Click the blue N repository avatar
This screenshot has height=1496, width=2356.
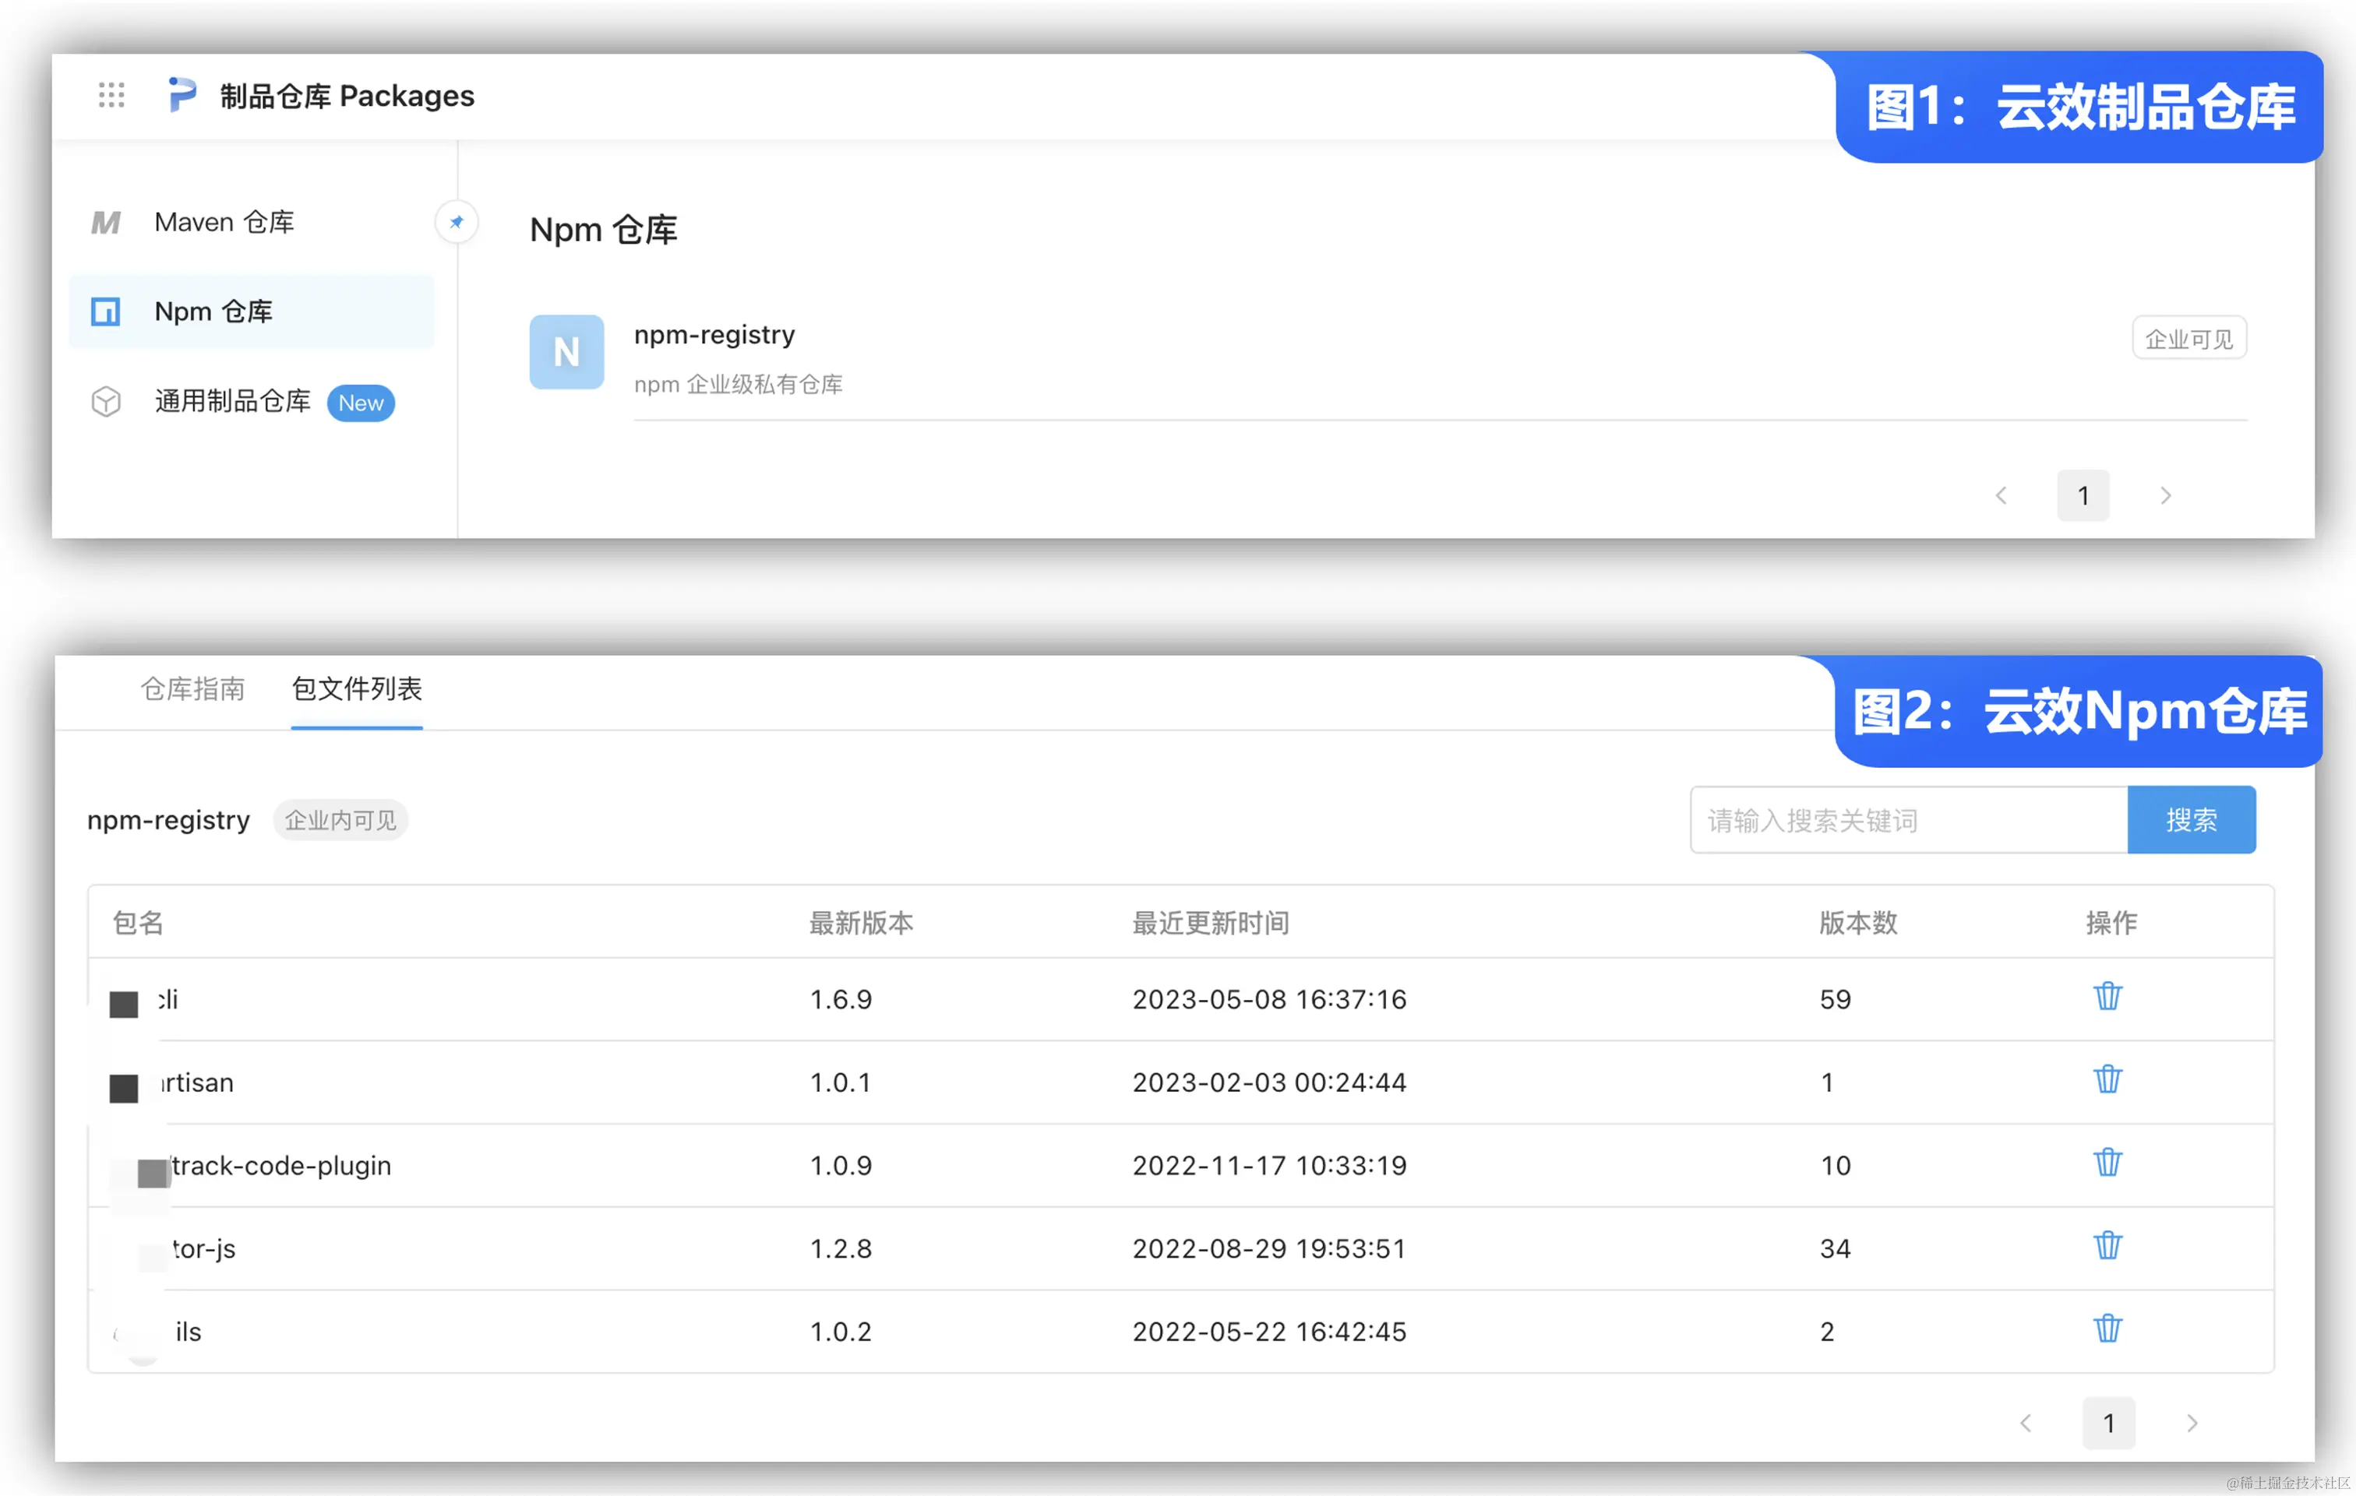click(566, 352)
